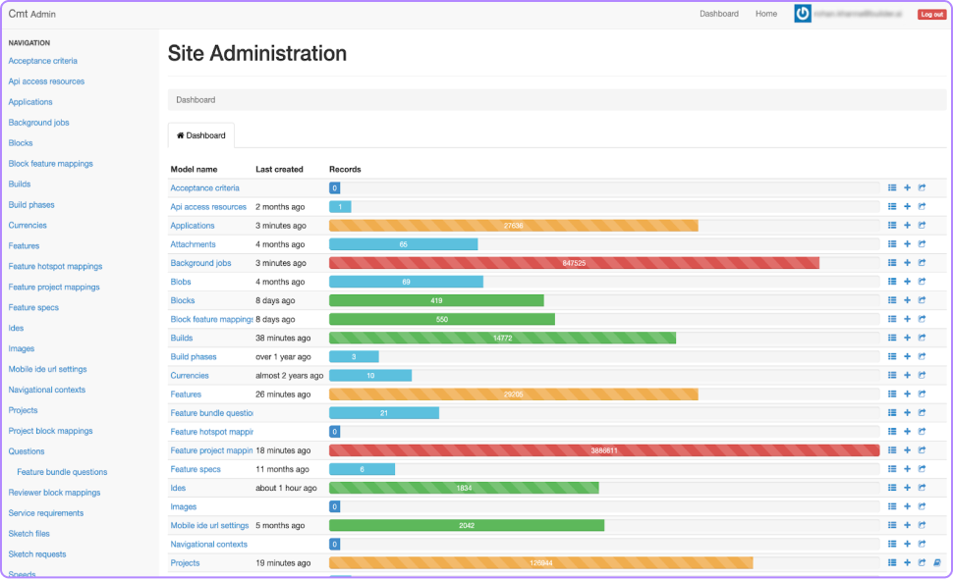Viewport: 953px width, 579px height.
Task: Click the Feature project mappings 3886611 bar
Action: [x=604, y=451]
